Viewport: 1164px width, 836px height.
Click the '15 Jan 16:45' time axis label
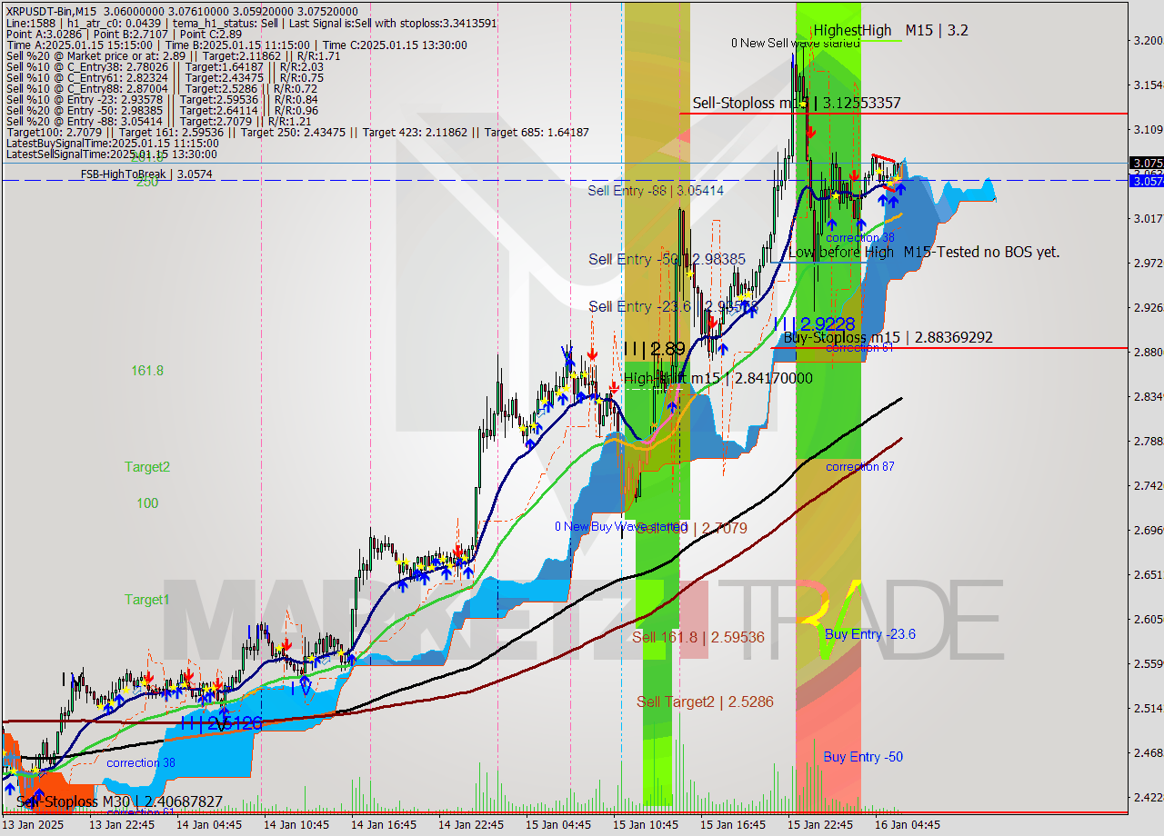tap(733, 825)
